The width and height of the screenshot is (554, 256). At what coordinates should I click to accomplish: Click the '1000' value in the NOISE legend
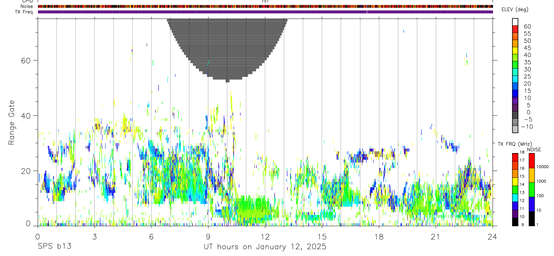click(540, 181)
